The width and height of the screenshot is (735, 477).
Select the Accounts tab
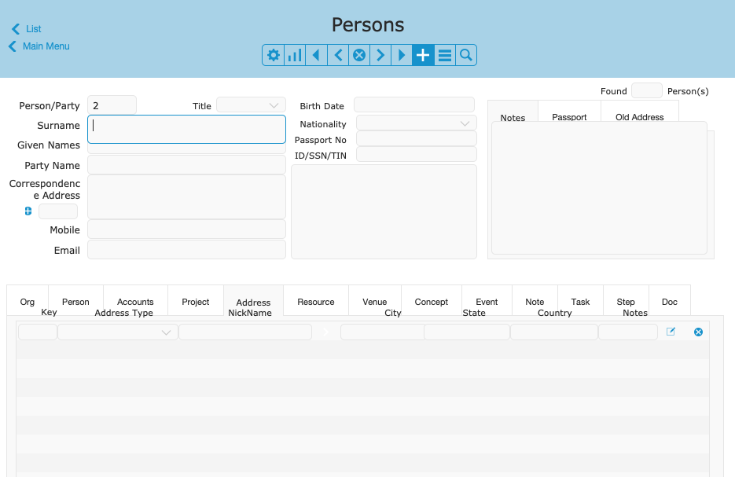point(135,302)
